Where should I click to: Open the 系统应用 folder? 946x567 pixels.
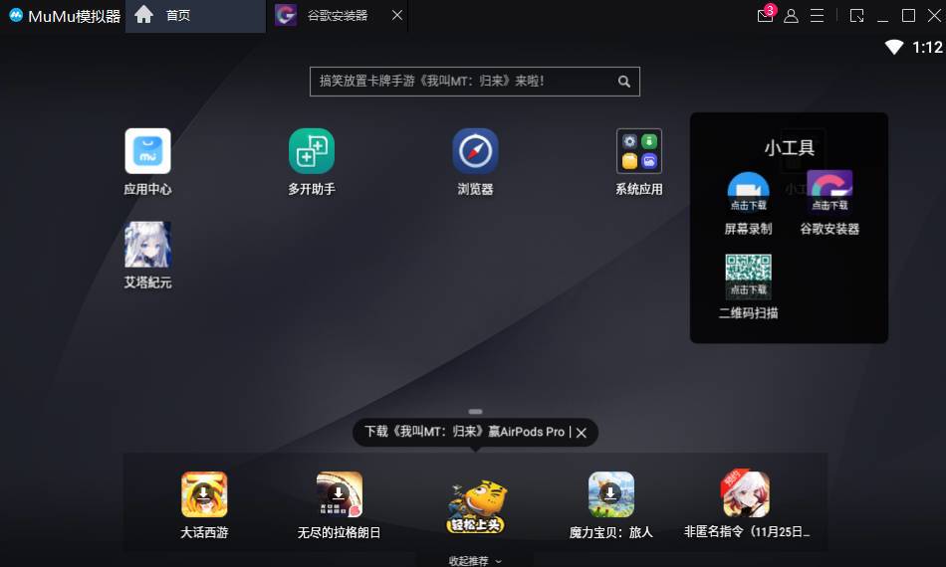(x=639, y=151)
